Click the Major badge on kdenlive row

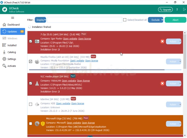(73, 99)
